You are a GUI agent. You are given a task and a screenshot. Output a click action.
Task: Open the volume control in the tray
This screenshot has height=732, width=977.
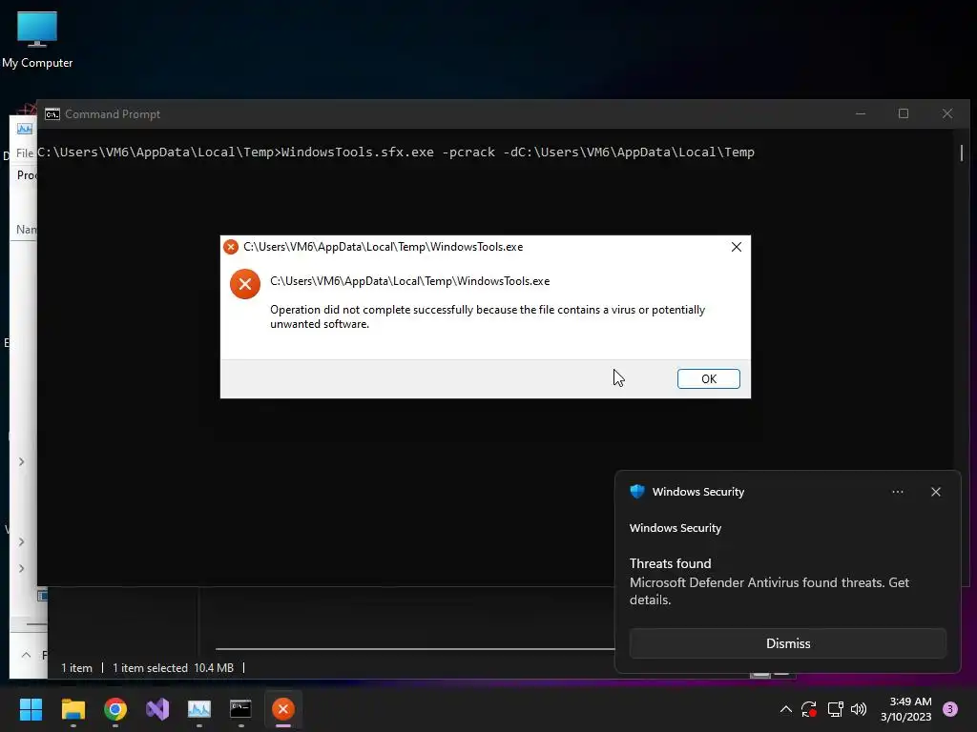[x=859, y=709]
